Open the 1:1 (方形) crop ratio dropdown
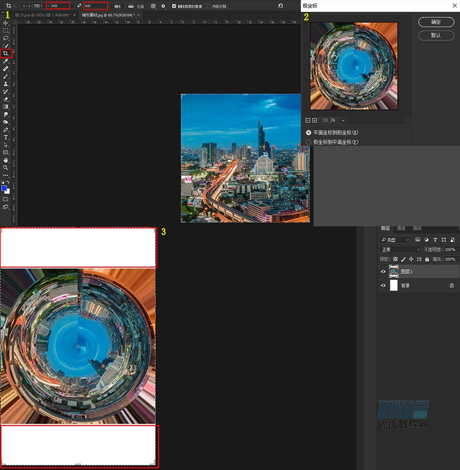460x470 pixels. [32, 6]
